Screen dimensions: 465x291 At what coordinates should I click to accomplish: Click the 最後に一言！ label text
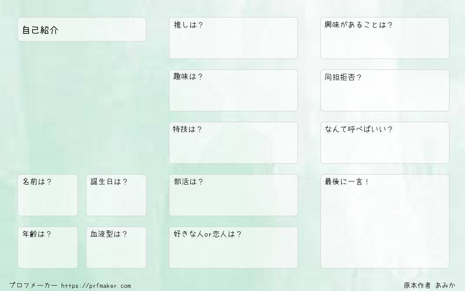(347, 182)
